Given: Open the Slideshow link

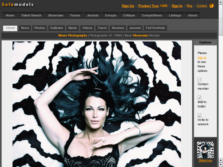Looking at the screenshot, I should [x=205, y=161].
